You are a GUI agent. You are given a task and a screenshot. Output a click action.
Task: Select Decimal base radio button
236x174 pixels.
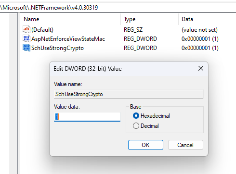click(x=136, y=126)
